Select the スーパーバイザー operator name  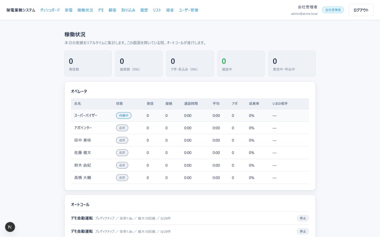coord(86,116)
